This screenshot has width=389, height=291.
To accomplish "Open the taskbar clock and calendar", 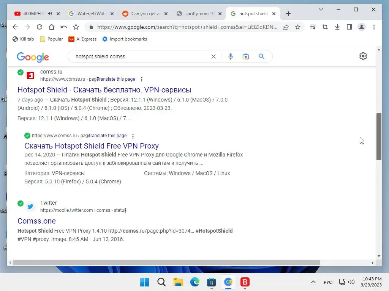I will click(x=372, y=282).
